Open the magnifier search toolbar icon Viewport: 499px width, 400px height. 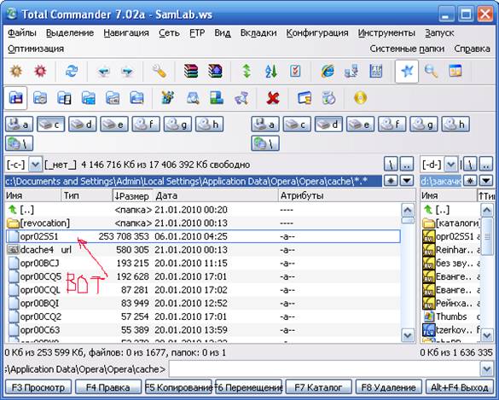pyautogui.click(x=431, y=71)
